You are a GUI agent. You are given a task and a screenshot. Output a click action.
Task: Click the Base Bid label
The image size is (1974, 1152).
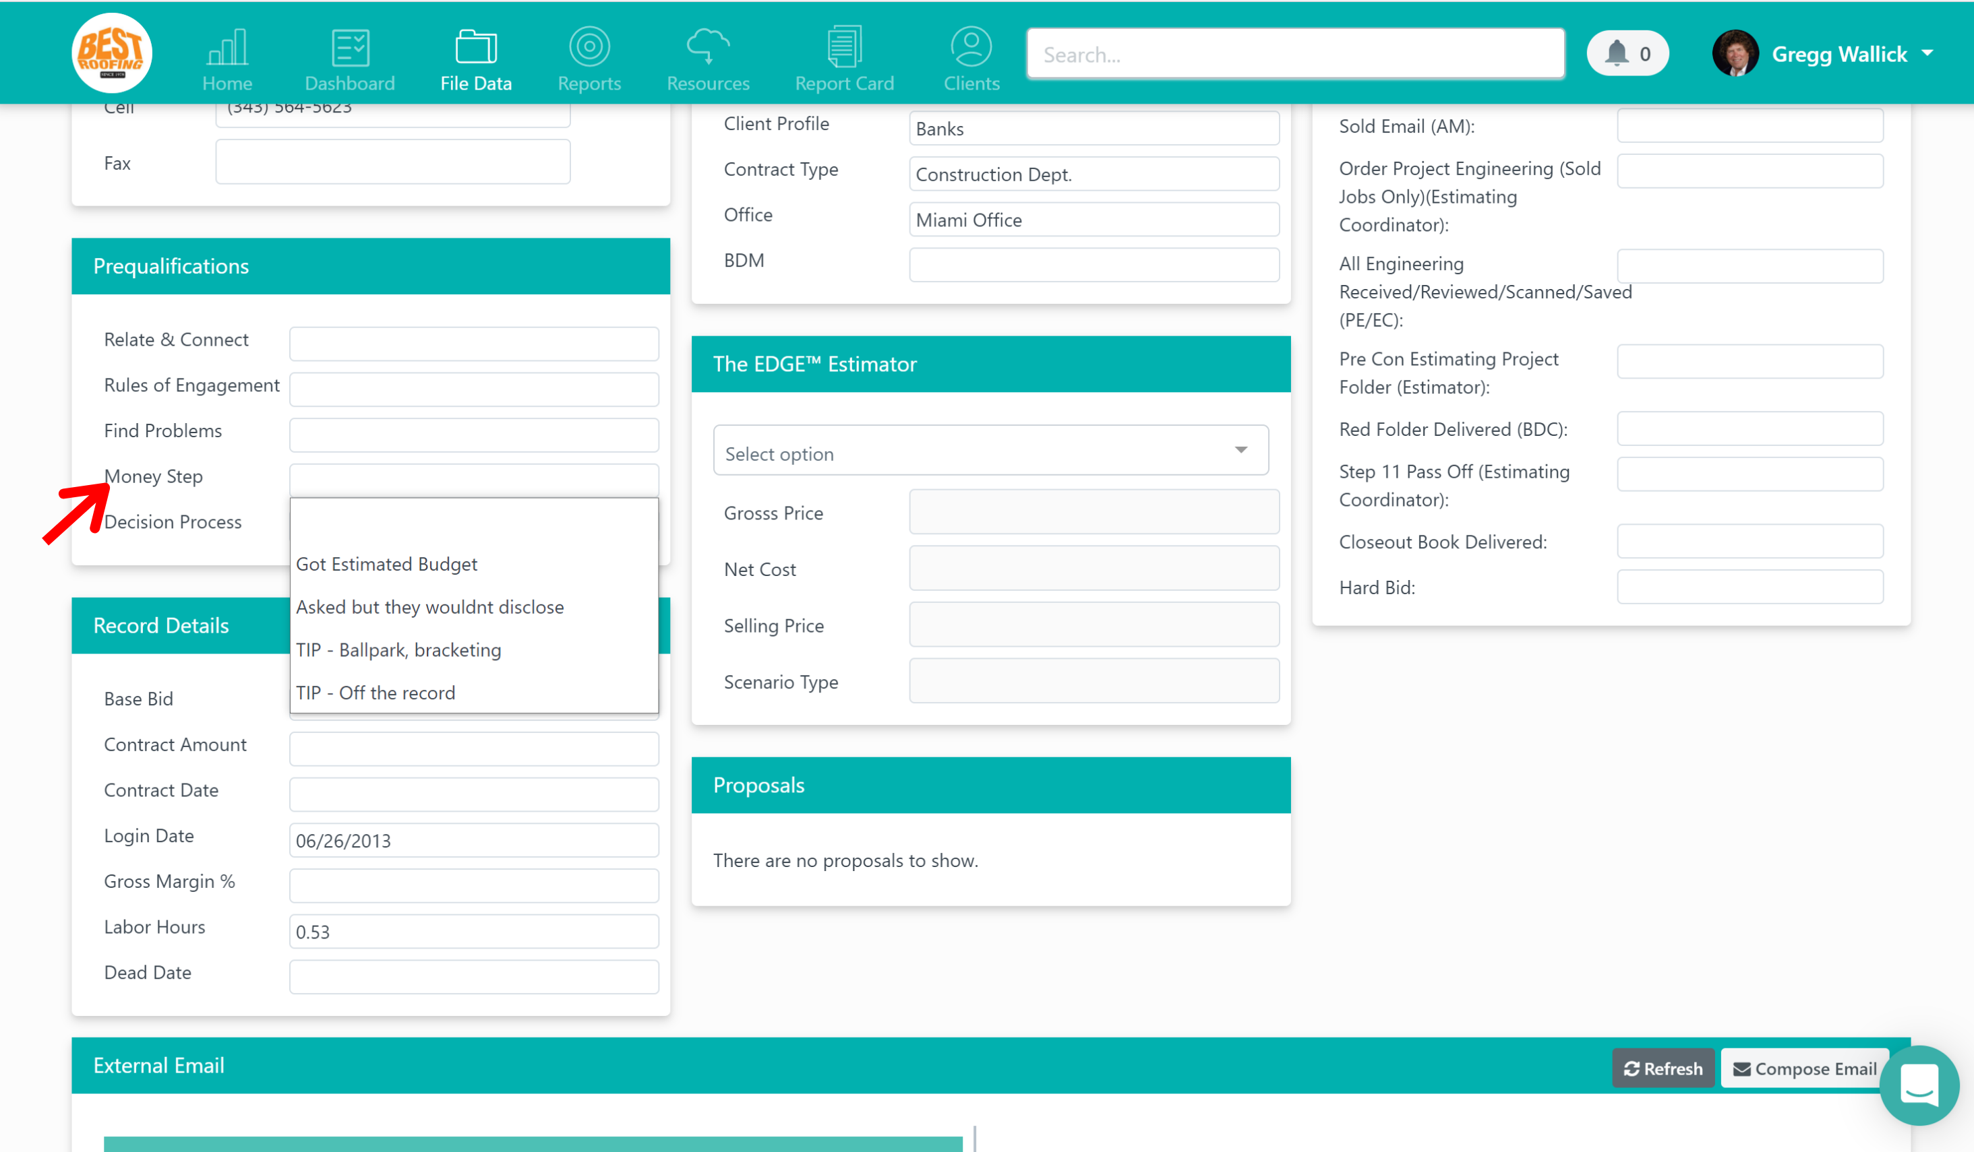[138, 699]
